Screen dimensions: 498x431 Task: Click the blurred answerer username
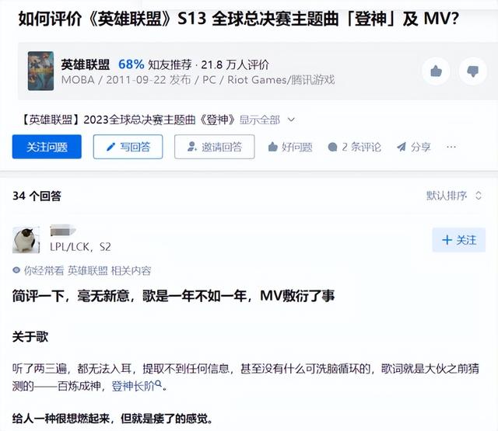coord(62,231)
